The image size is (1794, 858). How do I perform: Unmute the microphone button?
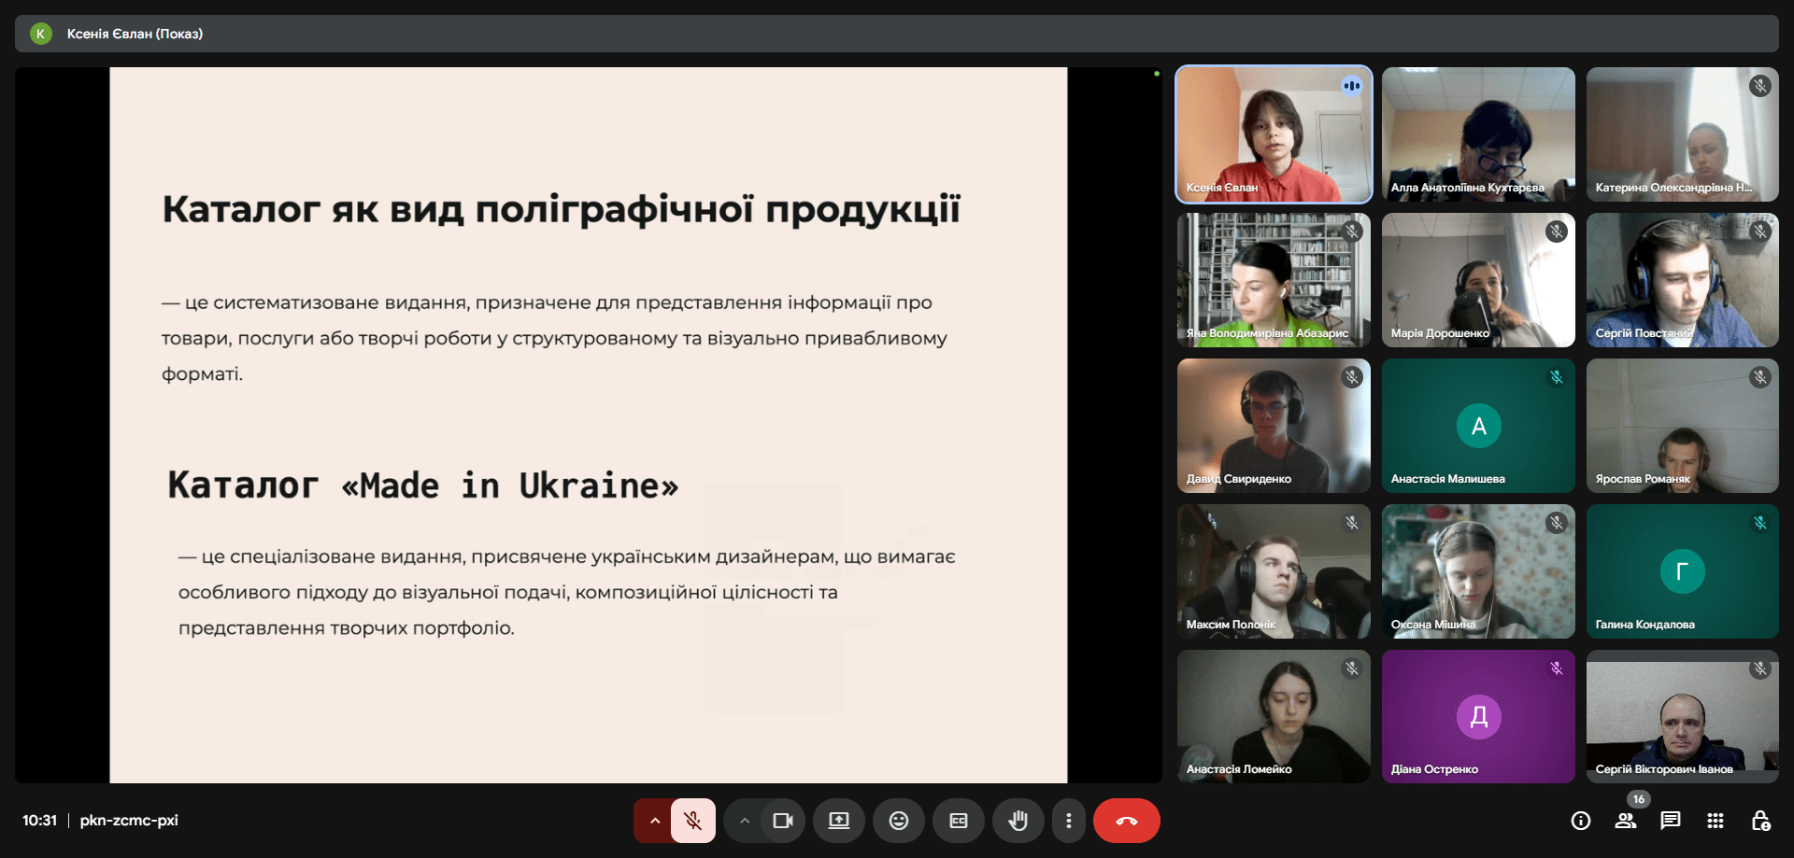coord(692,821)
